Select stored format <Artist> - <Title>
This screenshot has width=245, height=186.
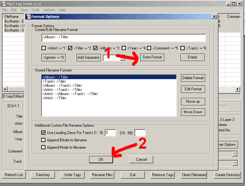(x=109, y=98)
